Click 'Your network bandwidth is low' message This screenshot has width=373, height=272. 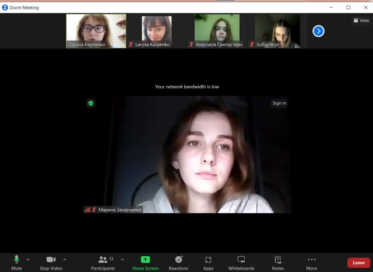tap(187, 87)
